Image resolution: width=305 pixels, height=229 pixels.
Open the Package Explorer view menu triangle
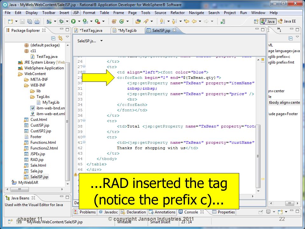(67, 37)
